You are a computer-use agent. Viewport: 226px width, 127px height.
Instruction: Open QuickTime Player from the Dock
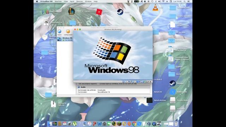[154, 124]
